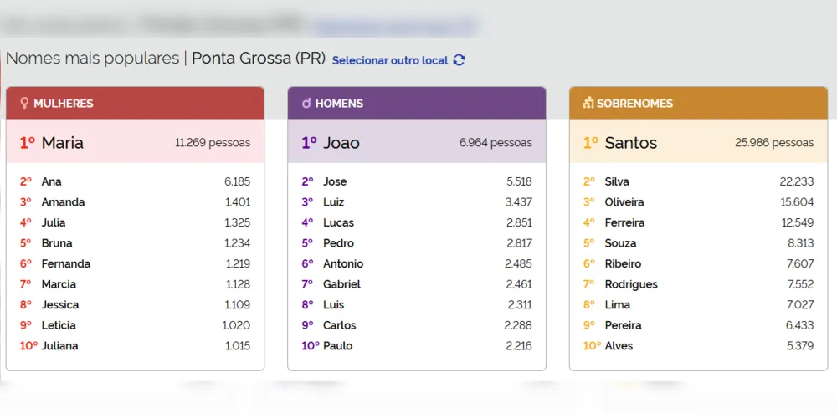Click the value 2.216 next to Paulo
The height and width of the screenshot is (418, 837).
pos(519,346)
